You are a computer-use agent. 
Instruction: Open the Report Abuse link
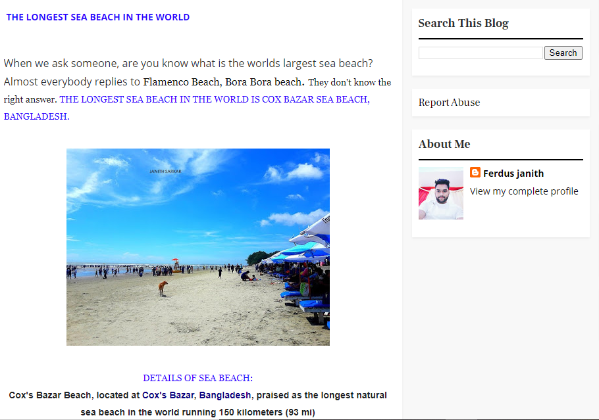click(449, 103)
